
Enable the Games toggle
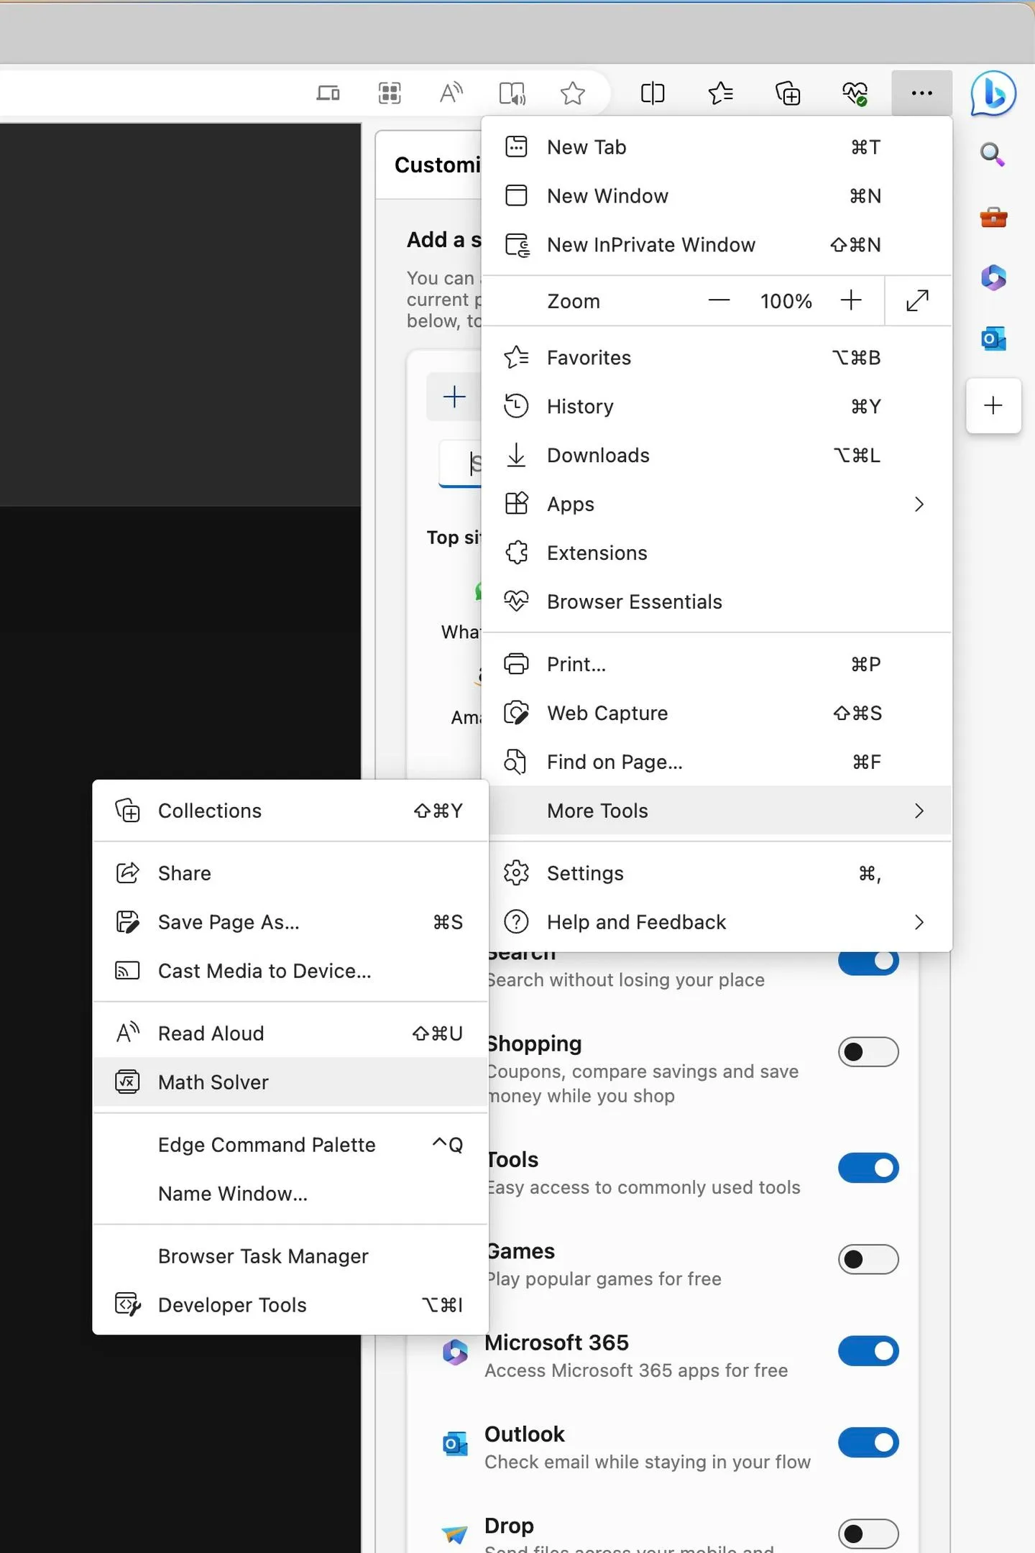pos(868,1259)
